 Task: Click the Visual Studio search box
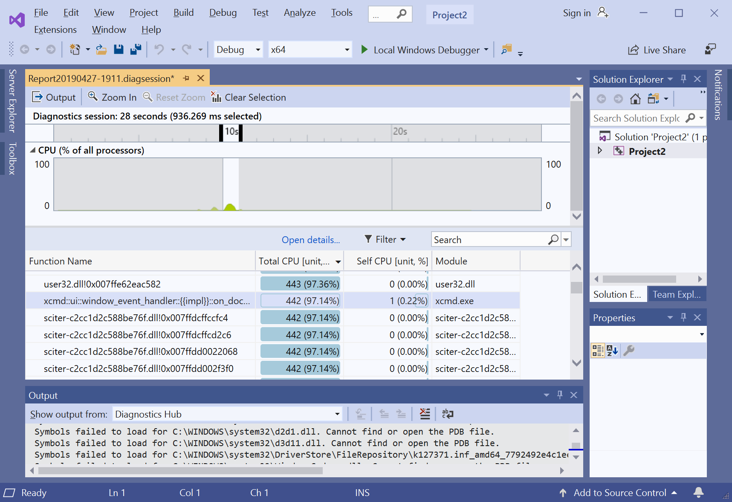click(390, 15)
